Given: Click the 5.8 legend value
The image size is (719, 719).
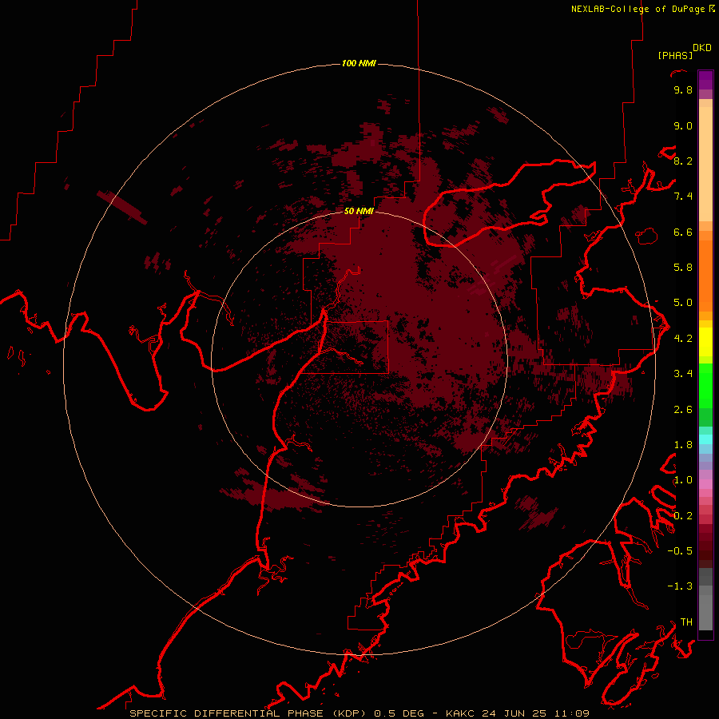Looking at the screenshot, I should 683,268.
